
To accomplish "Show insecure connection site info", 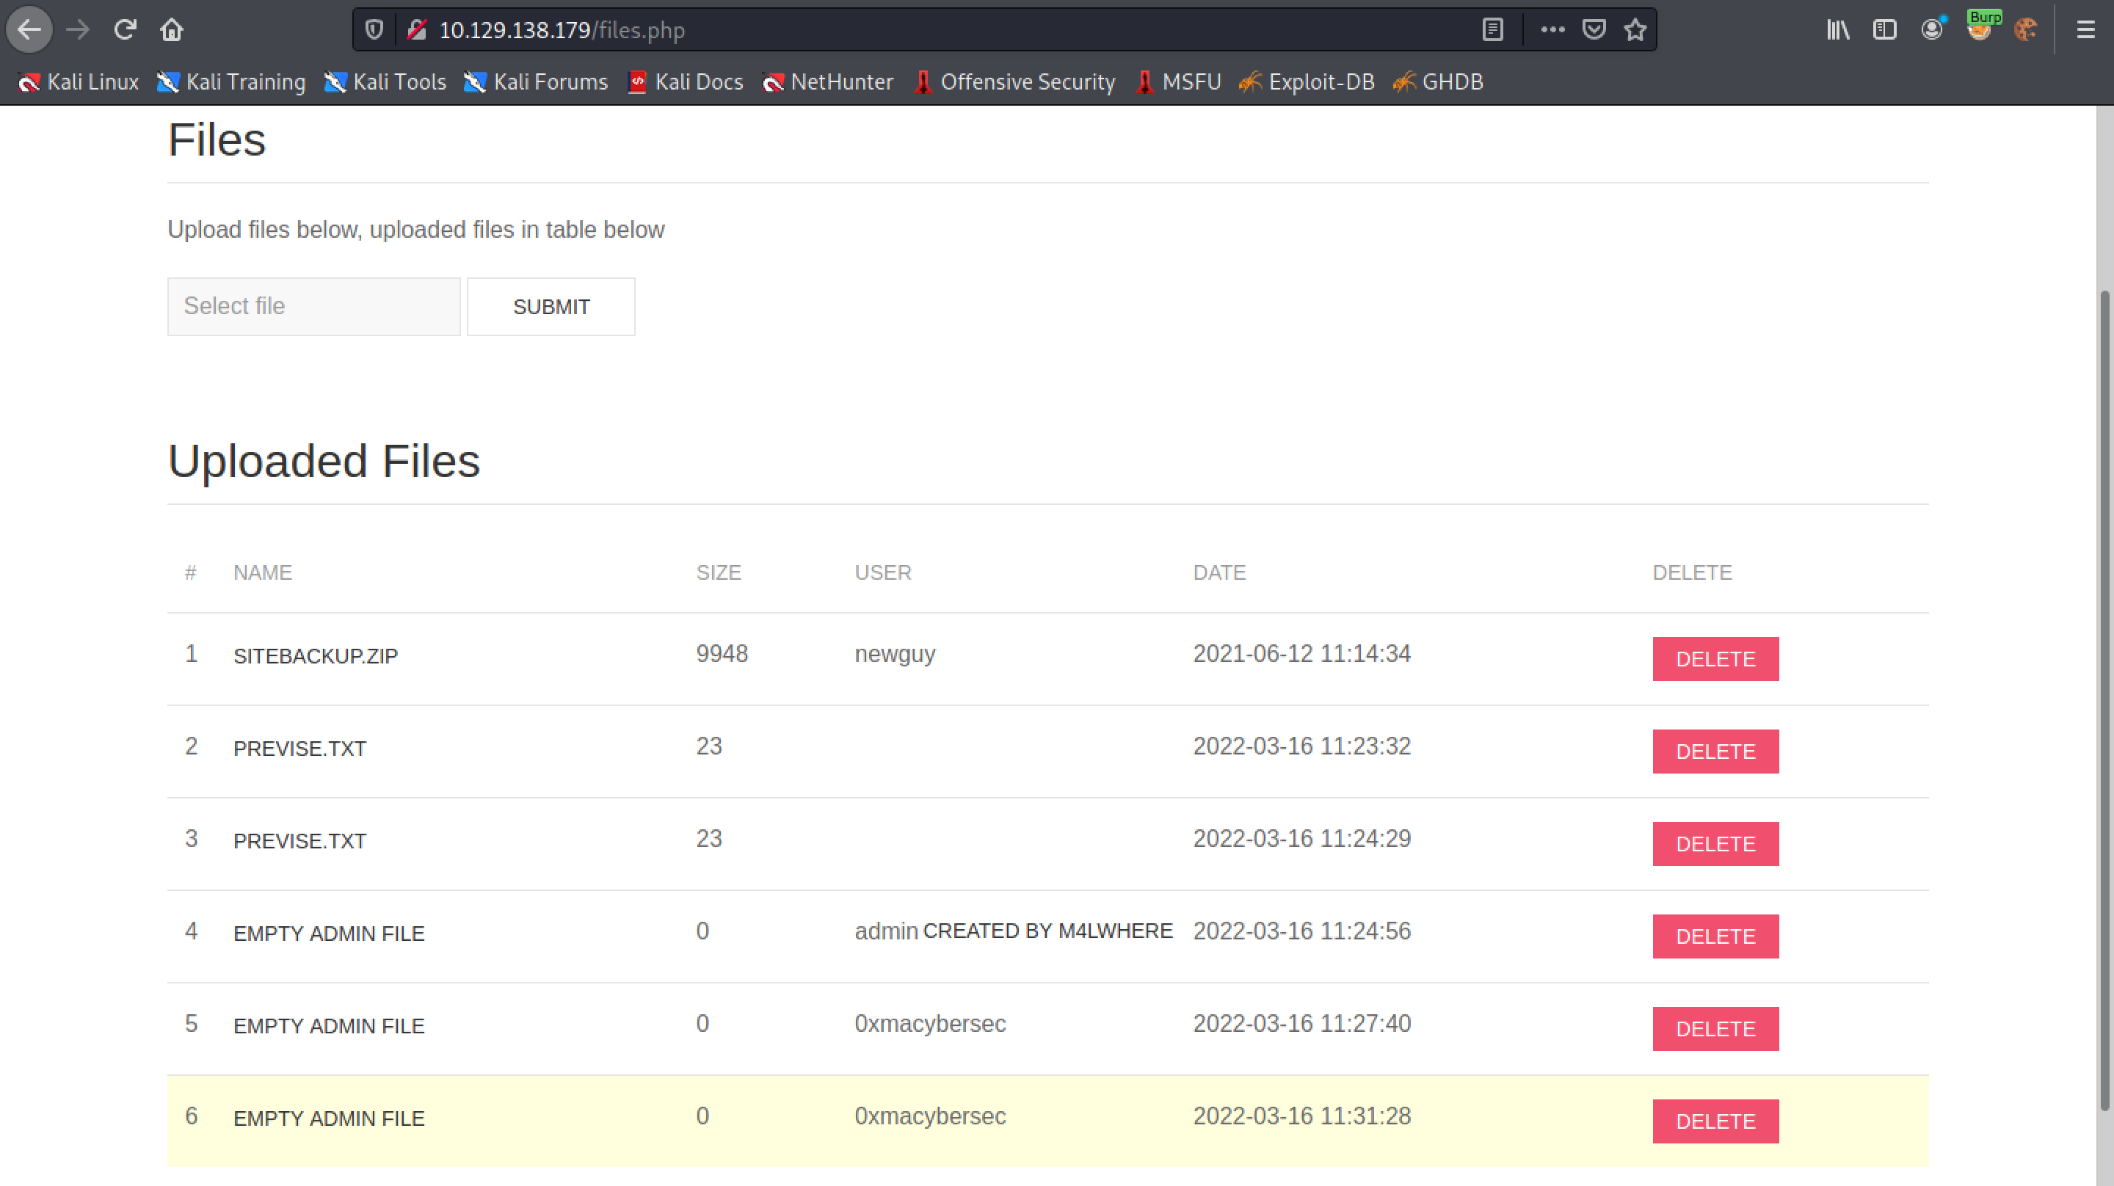I will (417, 30).
